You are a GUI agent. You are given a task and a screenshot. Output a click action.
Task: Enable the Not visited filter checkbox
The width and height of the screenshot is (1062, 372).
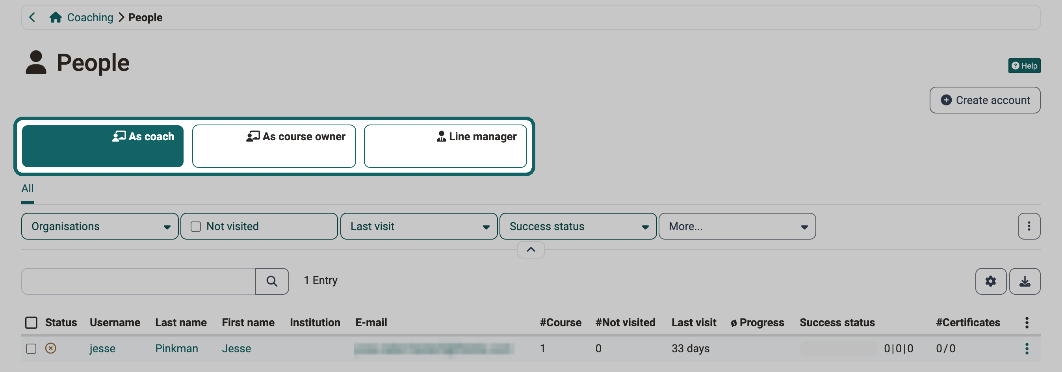(x=196, y=227)
